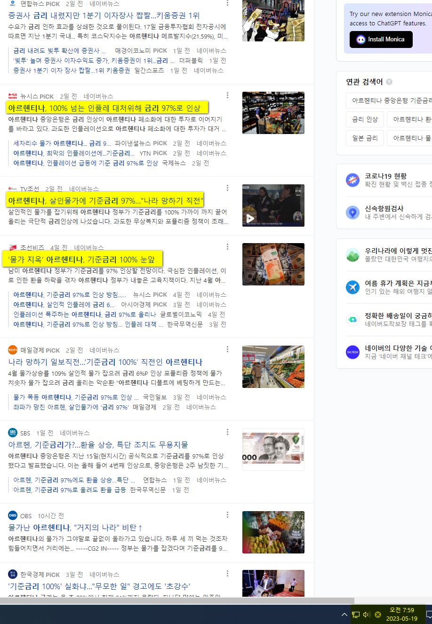The width and height of the screenshot is (432, 624).
Task: Click the network icon in system tray
Action: pos(356,615)
